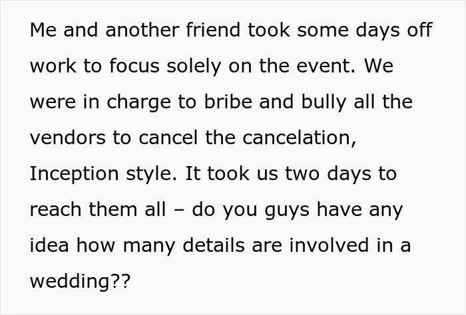
Task: Click on the word 'event.'
Action: pyautogui.click(x=326, y=66)
